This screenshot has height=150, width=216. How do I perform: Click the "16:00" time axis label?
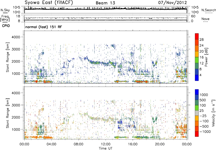click(x=133, y=144)
